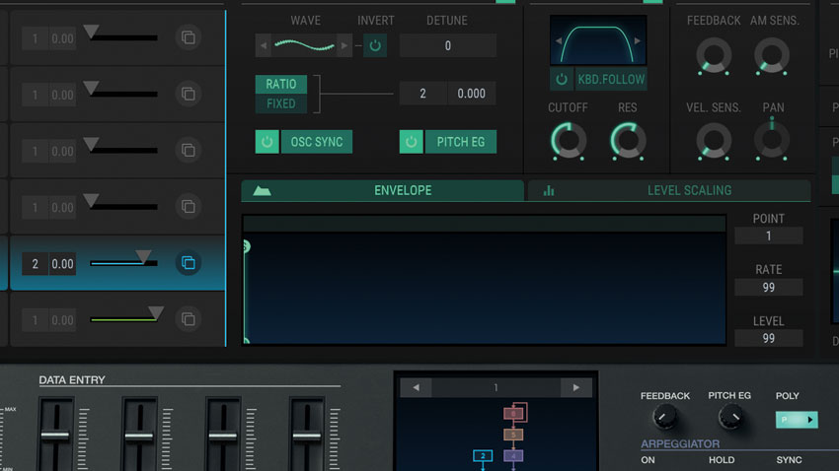839x471 pixels.
Task: Click the algorithm number 1 display
Action: [x=496, y=387]
